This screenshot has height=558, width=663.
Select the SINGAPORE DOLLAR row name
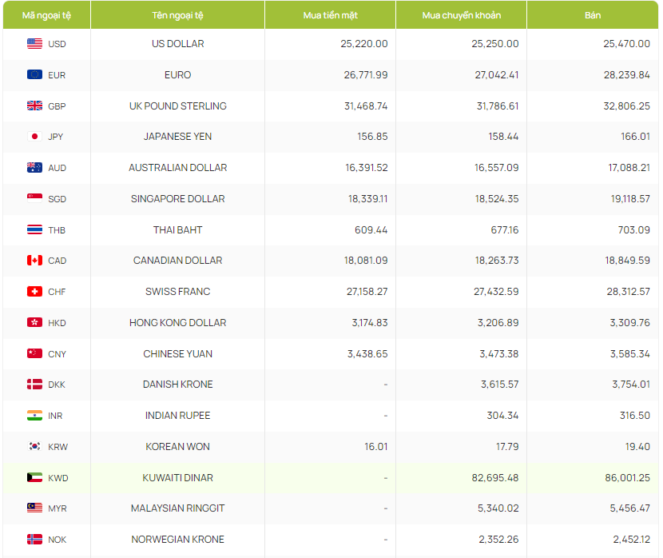(x=177, y=199)
